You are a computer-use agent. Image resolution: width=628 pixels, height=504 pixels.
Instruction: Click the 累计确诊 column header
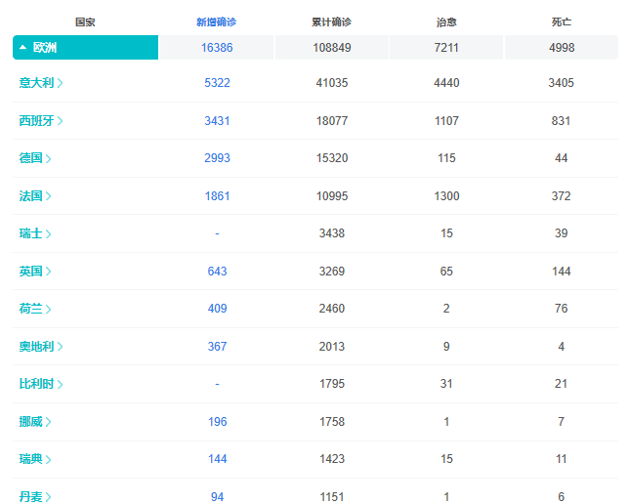(332, 22)
